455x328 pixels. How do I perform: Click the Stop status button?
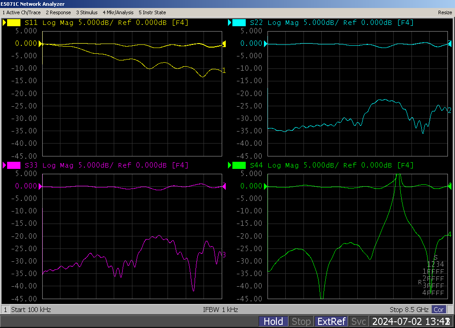coord(301,321)
